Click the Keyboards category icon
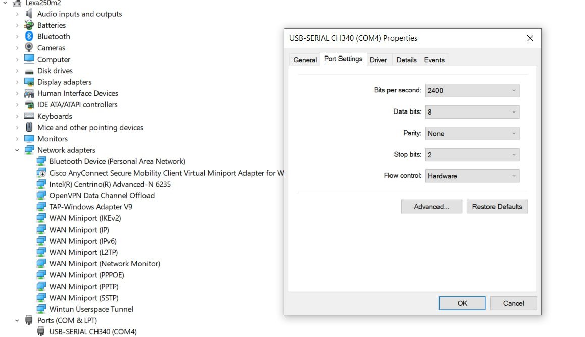Viewport: 585px width, 337px height. (29, 116)
